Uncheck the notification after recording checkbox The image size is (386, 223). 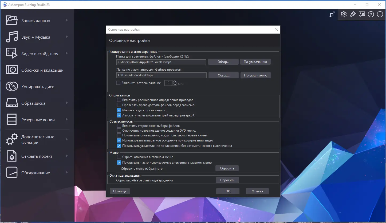coord(119,146)
